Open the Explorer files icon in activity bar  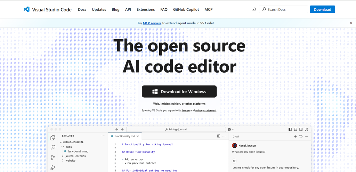tap(53, 138)
